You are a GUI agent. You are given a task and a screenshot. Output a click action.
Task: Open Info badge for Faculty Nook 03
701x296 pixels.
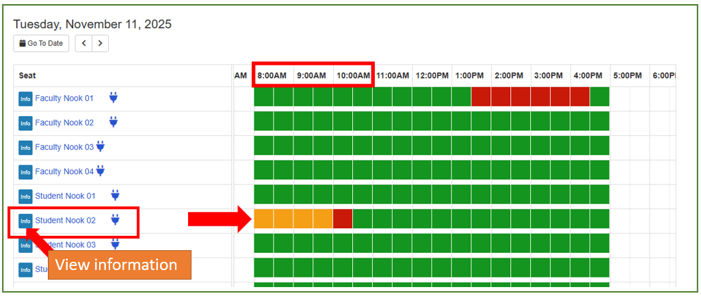click(25, 148)
